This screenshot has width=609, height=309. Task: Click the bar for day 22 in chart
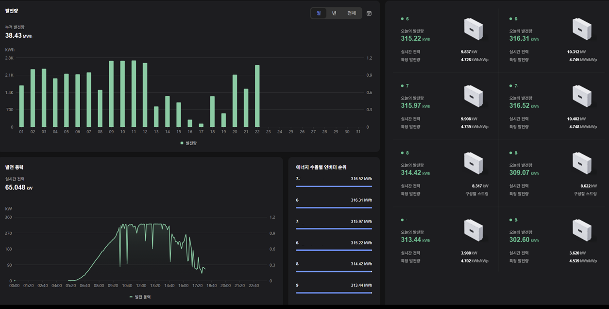[x=257, y=96]
